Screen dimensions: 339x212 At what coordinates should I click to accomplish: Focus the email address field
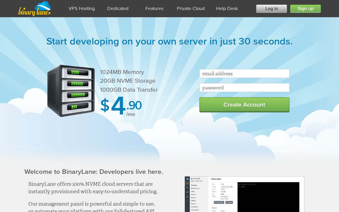[x=244, y=74]
